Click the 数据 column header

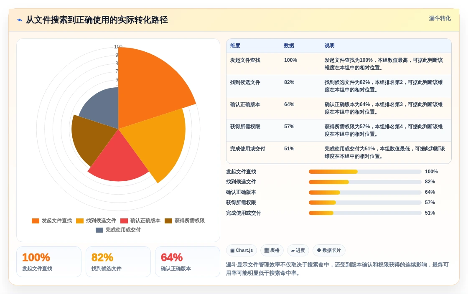289,46
